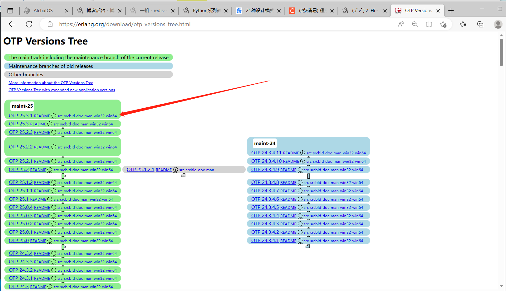This screenshot has height=291, width=506.
Task: Show info icon for OTP 25.1.2.1
Action: pyautogui.click(x=175, y=170)
